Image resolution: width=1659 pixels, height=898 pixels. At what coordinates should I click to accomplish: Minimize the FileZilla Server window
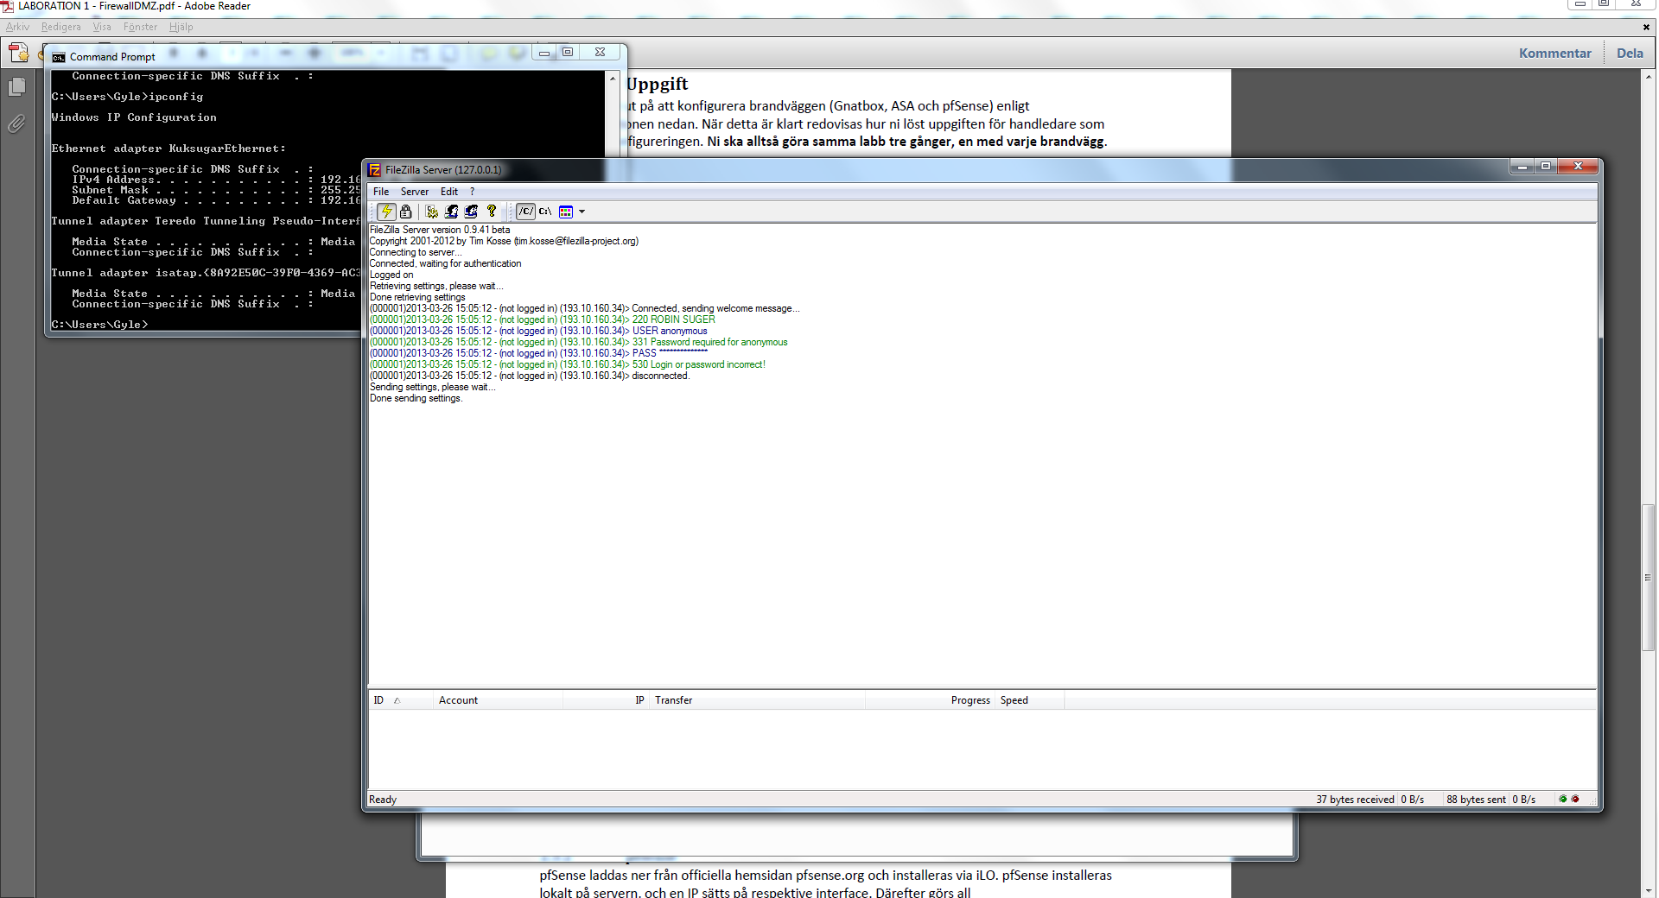(1522, 166)
